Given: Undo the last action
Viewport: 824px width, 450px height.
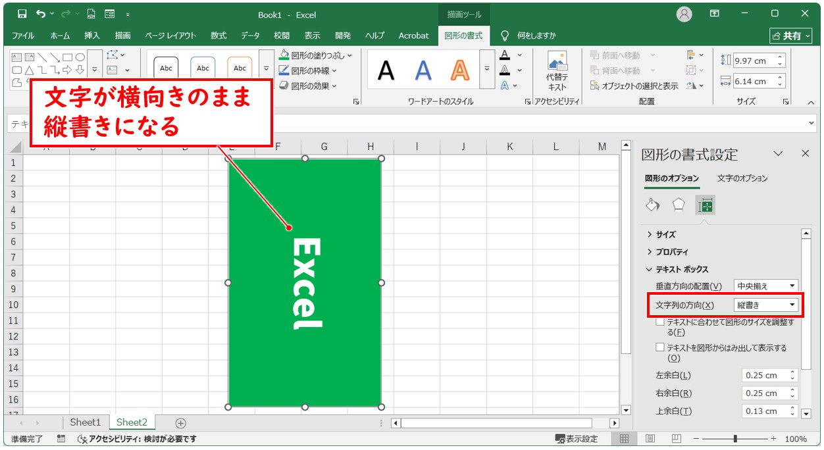Looking at the screenshot, I should pyautogui.click(x=41, y=14).
